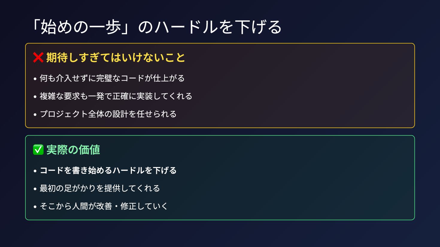Click the bullet dot before 最初の足がかり

click(35, 189)
